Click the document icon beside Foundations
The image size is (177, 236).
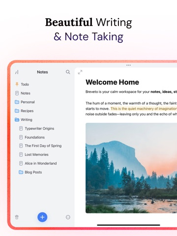point(21,137)
